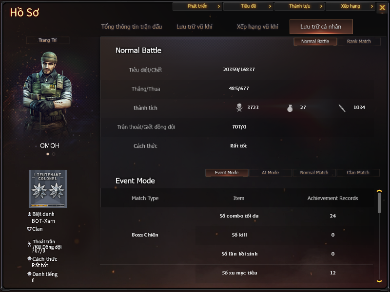Click the knife kills icon

coord(342,108)
